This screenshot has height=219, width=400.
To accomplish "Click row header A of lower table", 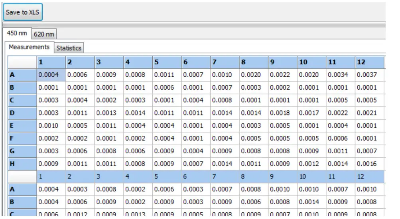I will point(22,190).
